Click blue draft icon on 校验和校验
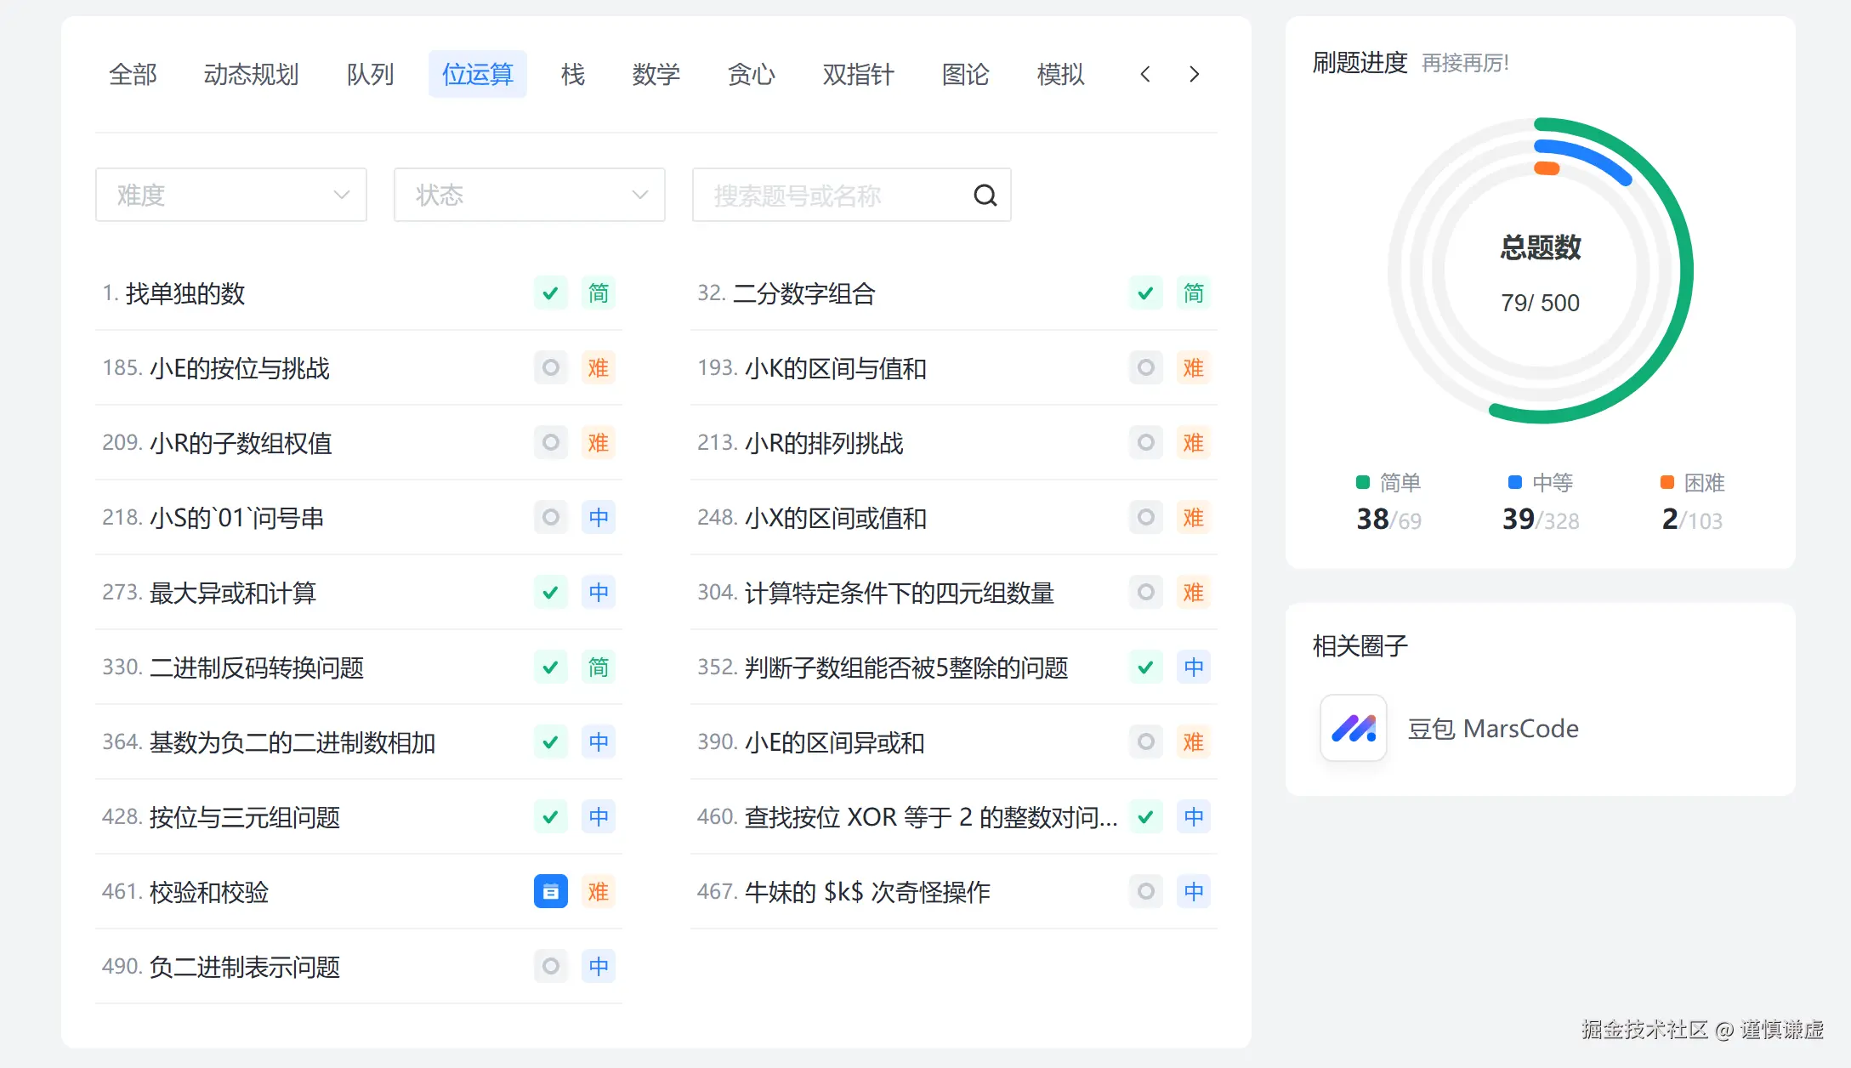Image resolution: width=1851 pixels, height=1068 pixels. [550, 891]
